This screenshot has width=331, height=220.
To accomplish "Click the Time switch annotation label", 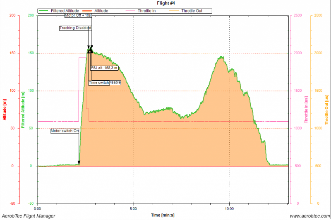I will (x=99, y=83).
